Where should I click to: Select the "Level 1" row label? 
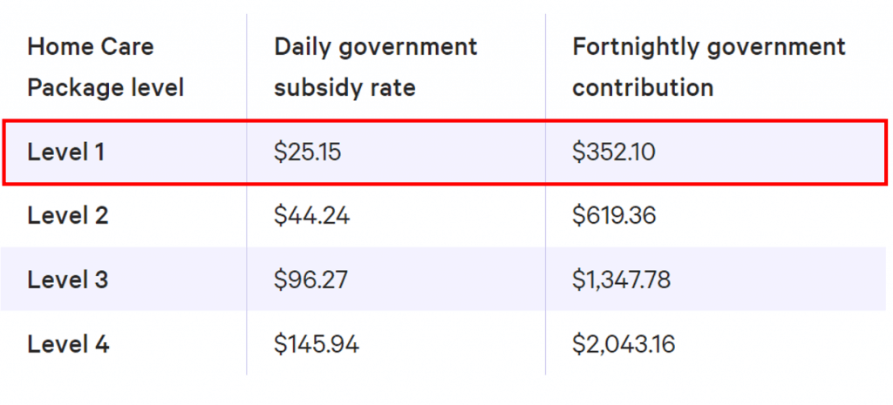coord(66,152)
